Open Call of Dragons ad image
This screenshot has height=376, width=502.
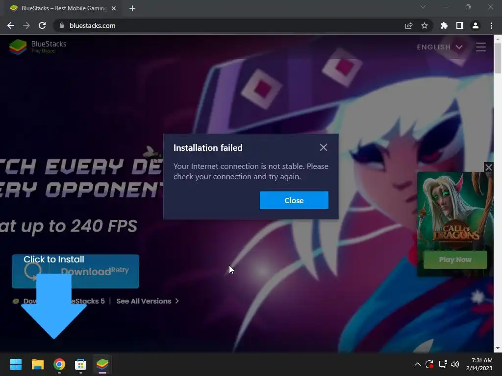(x=455, y=211)
